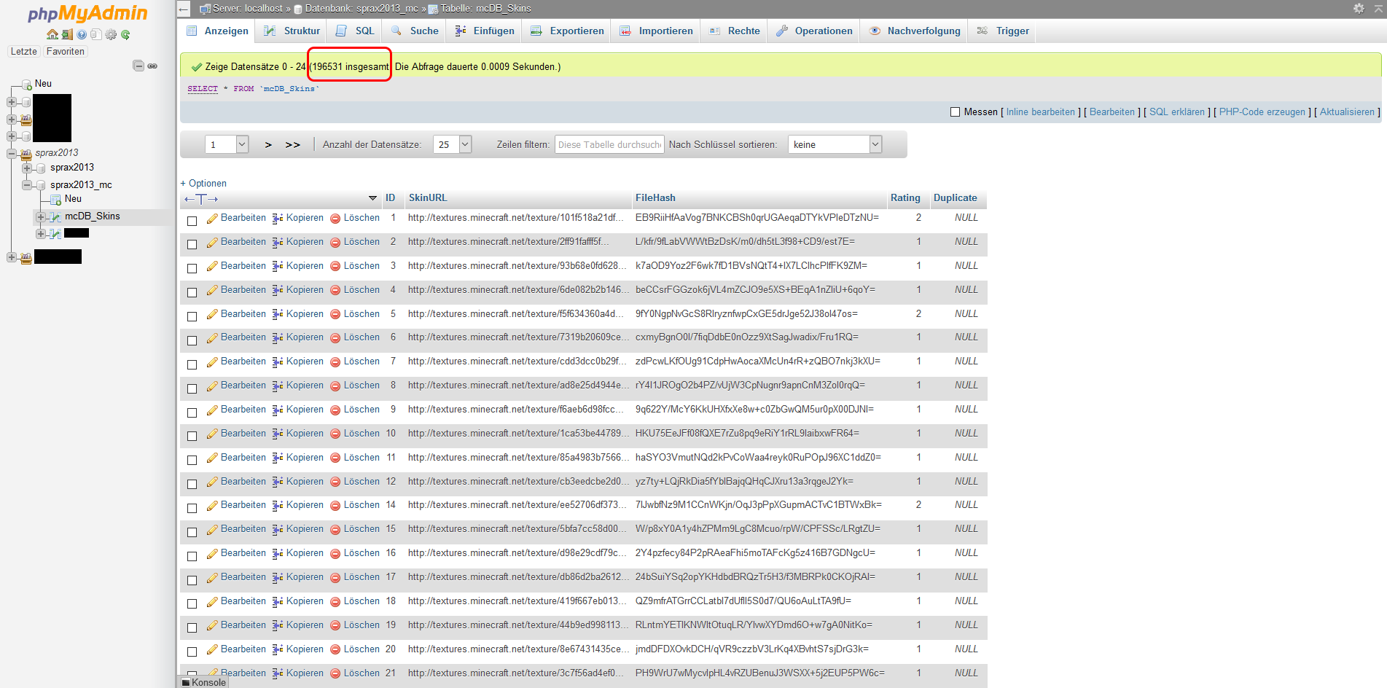Click the Inline bearbeiten link

1041,112
